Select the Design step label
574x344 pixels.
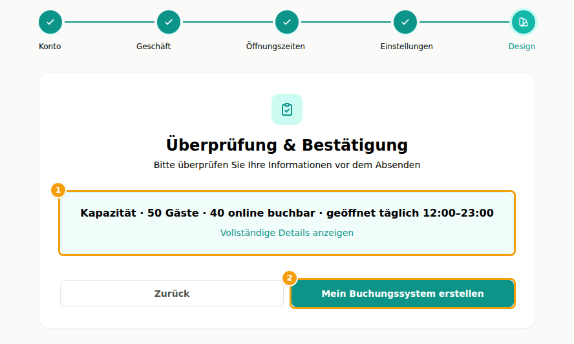tap(522, 47)
